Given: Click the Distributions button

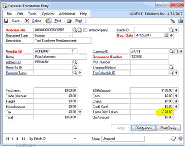Looking at the screenshot, I should point(143,128).
